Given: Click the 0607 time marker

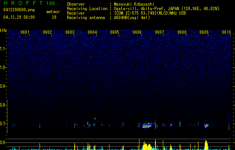Looking at the screenshot, I should tap(160, 32).
